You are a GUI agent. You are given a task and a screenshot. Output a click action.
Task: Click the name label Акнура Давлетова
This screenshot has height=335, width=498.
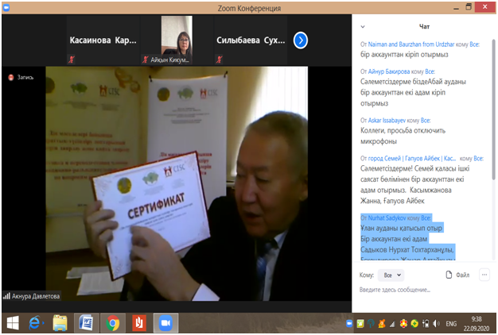coord(36,296)
